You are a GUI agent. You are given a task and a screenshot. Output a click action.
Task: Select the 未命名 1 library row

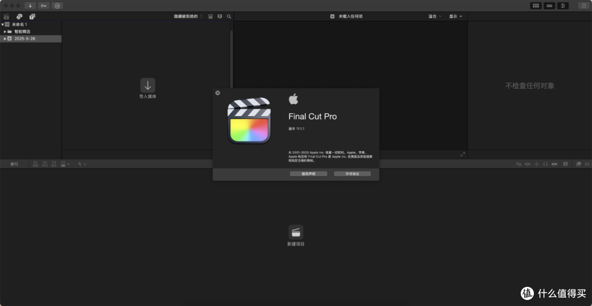click(x=31, y=25)
